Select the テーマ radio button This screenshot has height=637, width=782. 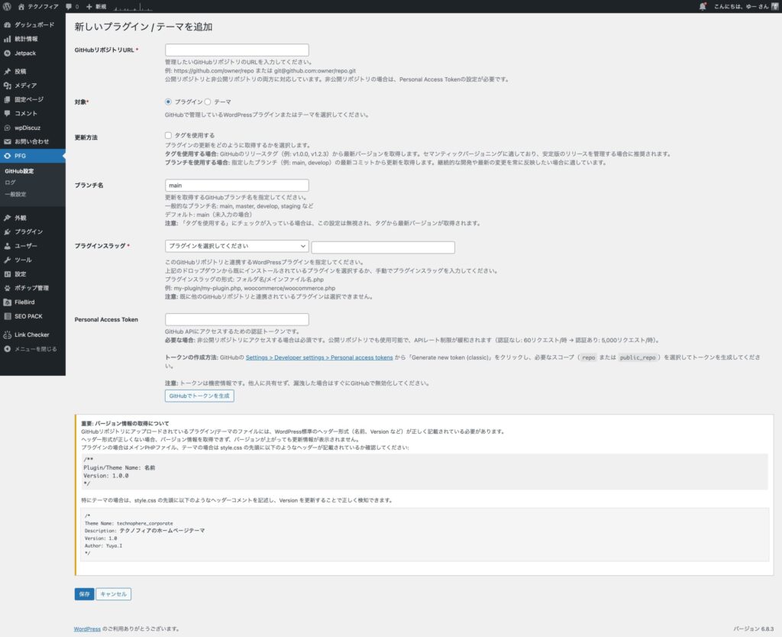click(208, 102)
